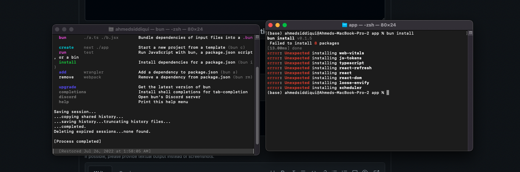This screenshot has height=172, width=520.
Task: Click the text area resize handle above terminals
Action: (x=383, y=18)
